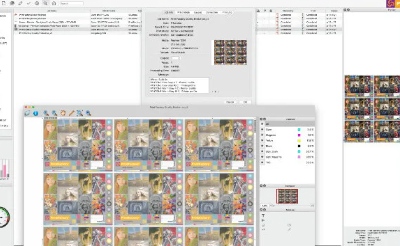Screen dimensions: 400x246
Task: Open the app logo icon at top right
Action: 390,3
